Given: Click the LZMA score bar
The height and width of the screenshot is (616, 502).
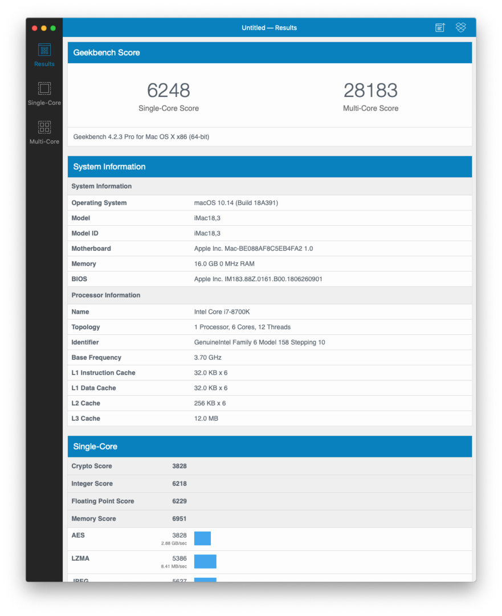Looking at the screenshot, I should [x=205, y=561].
